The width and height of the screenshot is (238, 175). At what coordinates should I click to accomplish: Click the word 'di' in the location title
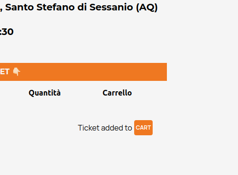(82, 7)
